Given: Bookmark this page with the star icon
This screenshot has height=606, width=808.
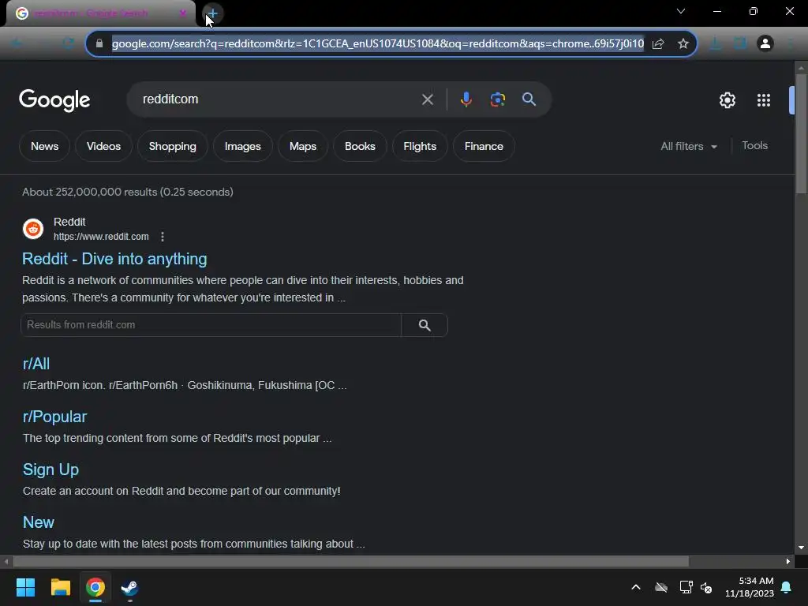Looking at the screenshot, I should point(683,44).
